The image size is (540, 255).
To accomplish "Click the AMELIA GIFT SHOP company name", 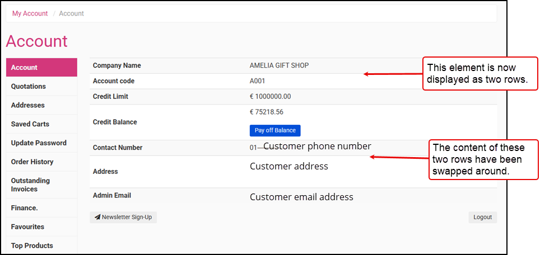I will point(279,65).
